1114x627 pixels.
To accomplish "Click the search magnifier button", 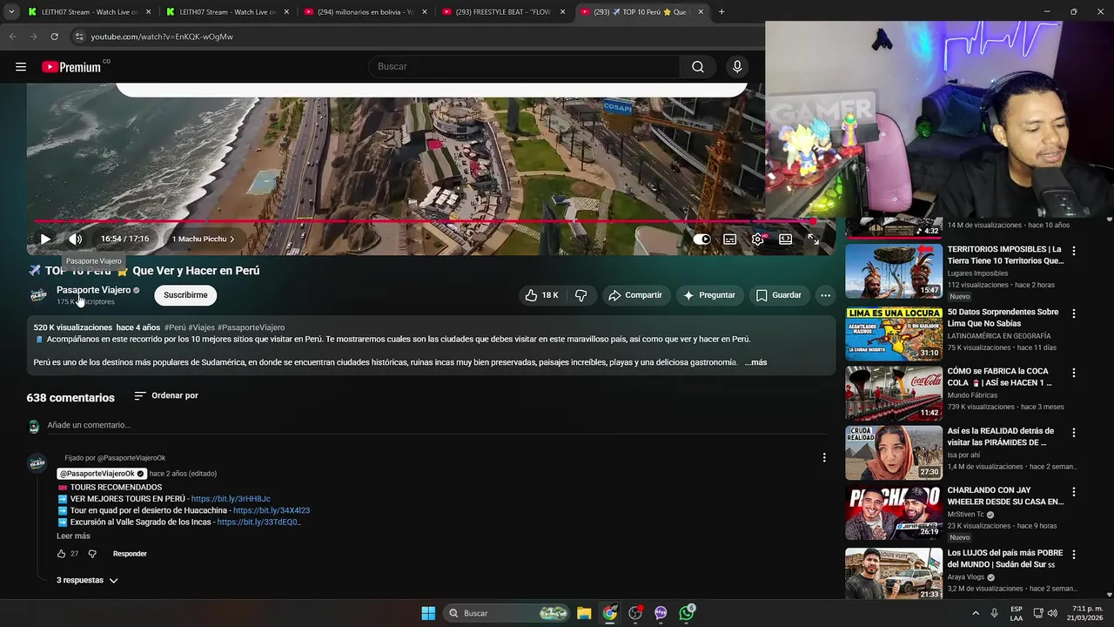I will pos(698,67).
